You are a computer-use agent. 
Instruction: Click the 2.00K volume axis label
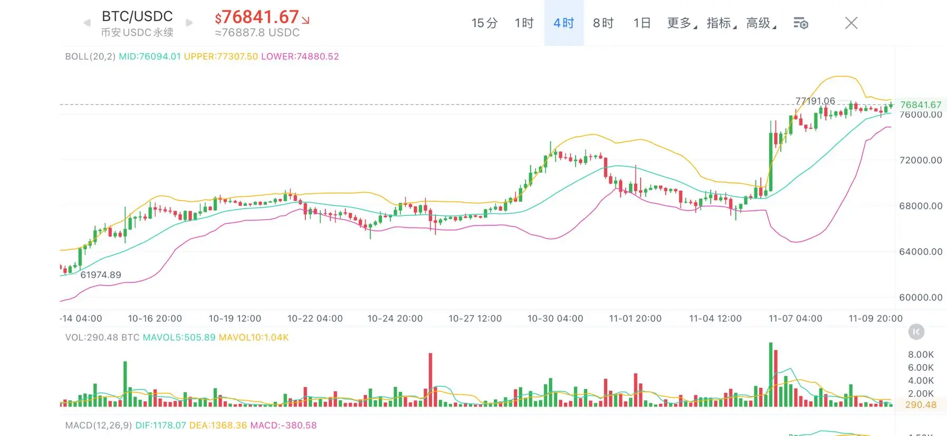tap(921, 394)
